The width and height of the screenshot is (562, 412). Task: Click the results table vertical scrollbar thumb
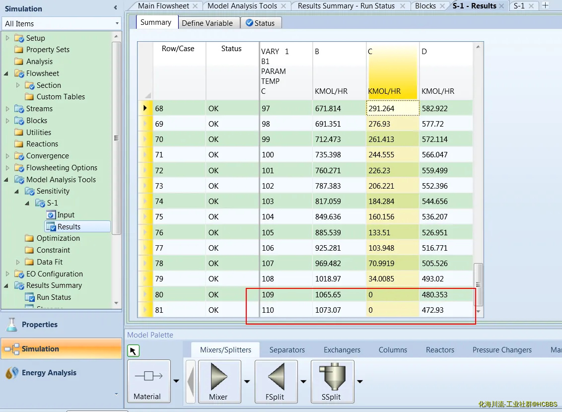tap(478, 284)
